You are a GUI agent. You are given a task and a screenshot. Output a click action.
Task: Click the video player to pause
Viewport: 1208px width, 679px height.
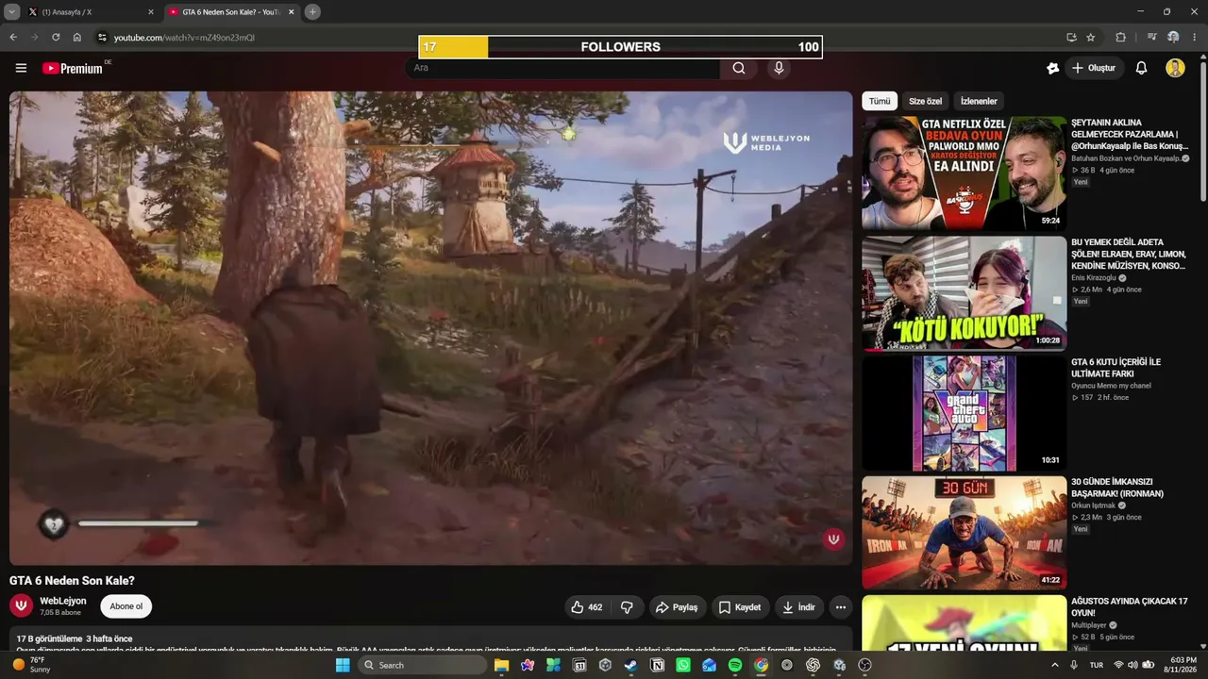tap(431, 328)
